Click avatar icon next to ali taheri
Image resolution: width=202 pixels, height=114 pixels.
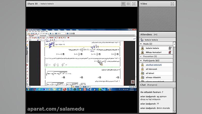pyautogui.click(x=142, y=73)
